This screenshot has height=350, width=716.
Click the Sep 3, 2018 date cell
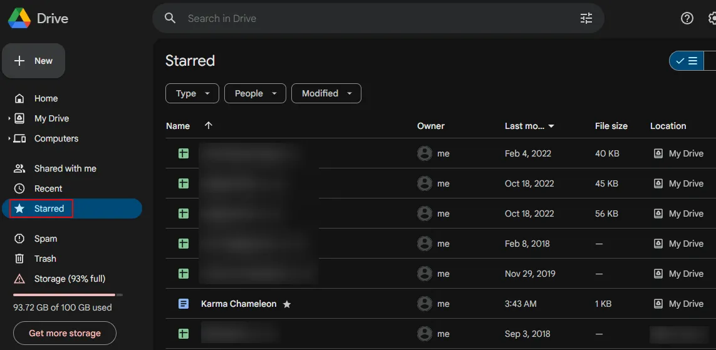coord(527,334)
